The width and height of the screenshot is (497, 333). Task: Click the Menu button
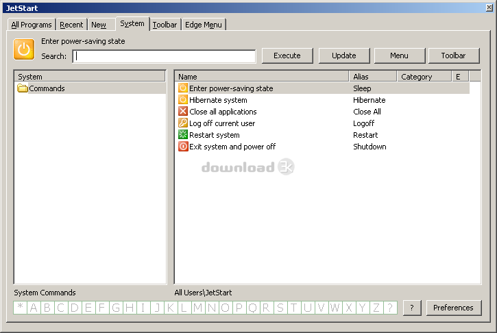pyautogui.click(x=400, y=56)
